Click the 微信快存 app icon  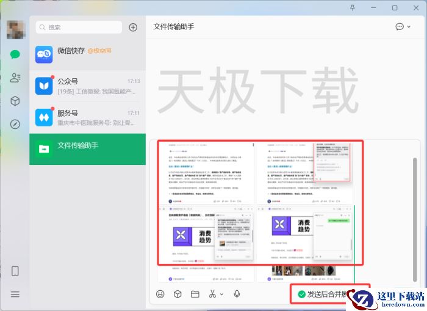point(44,54)
